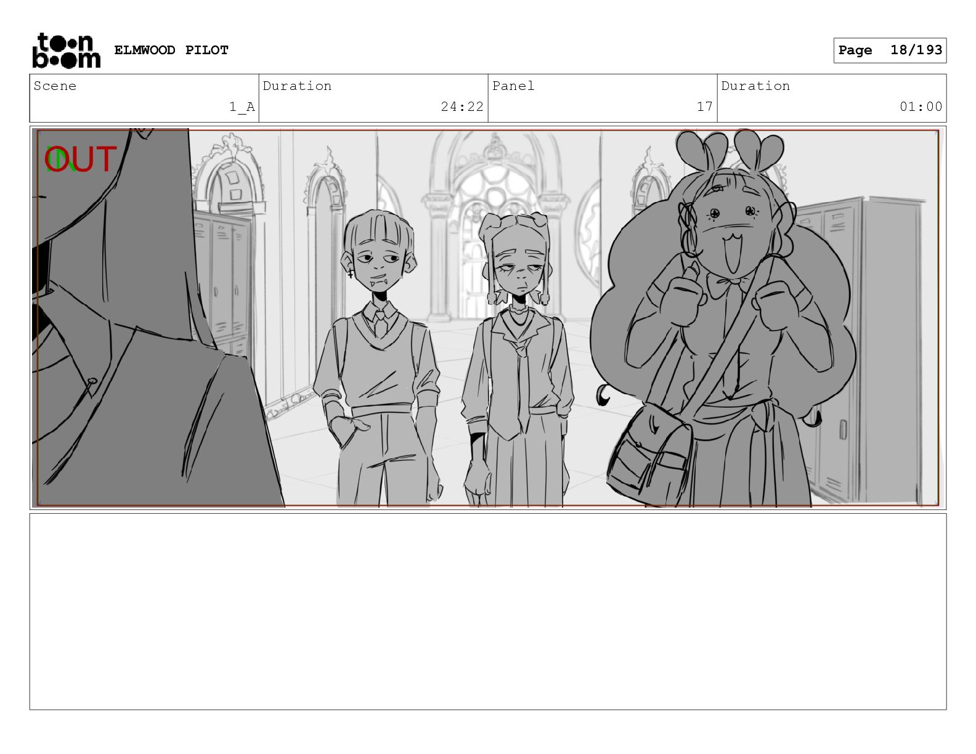Select the scene duration '24:22'
The image size is (976, 754).
(462, 107)
